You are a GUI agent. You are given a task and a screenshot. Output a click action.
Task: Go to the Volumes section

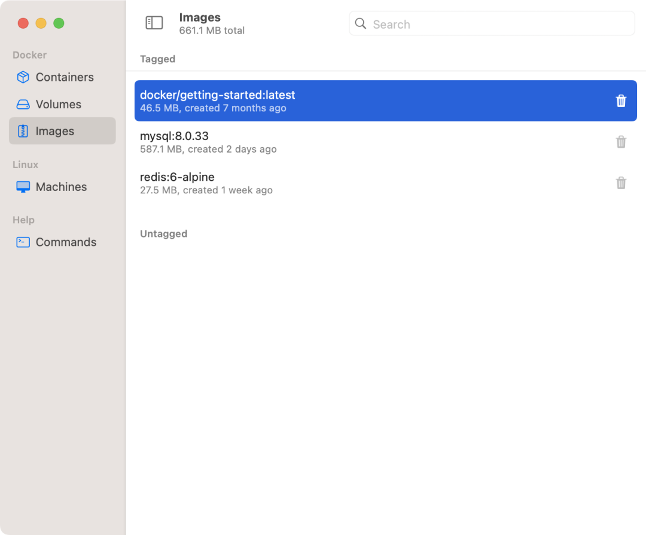click(62, 104)
